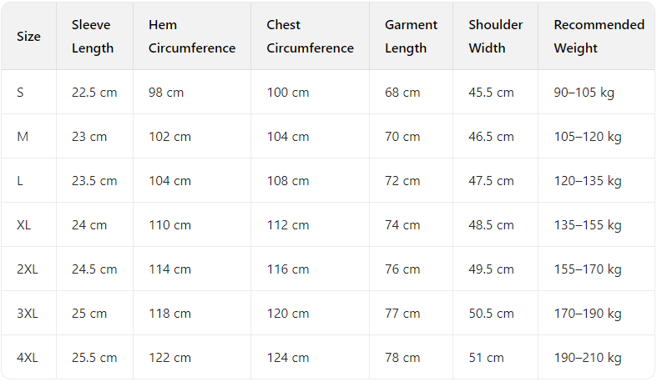
Task: Click the Shoulder Width column header
Action: 496,37
